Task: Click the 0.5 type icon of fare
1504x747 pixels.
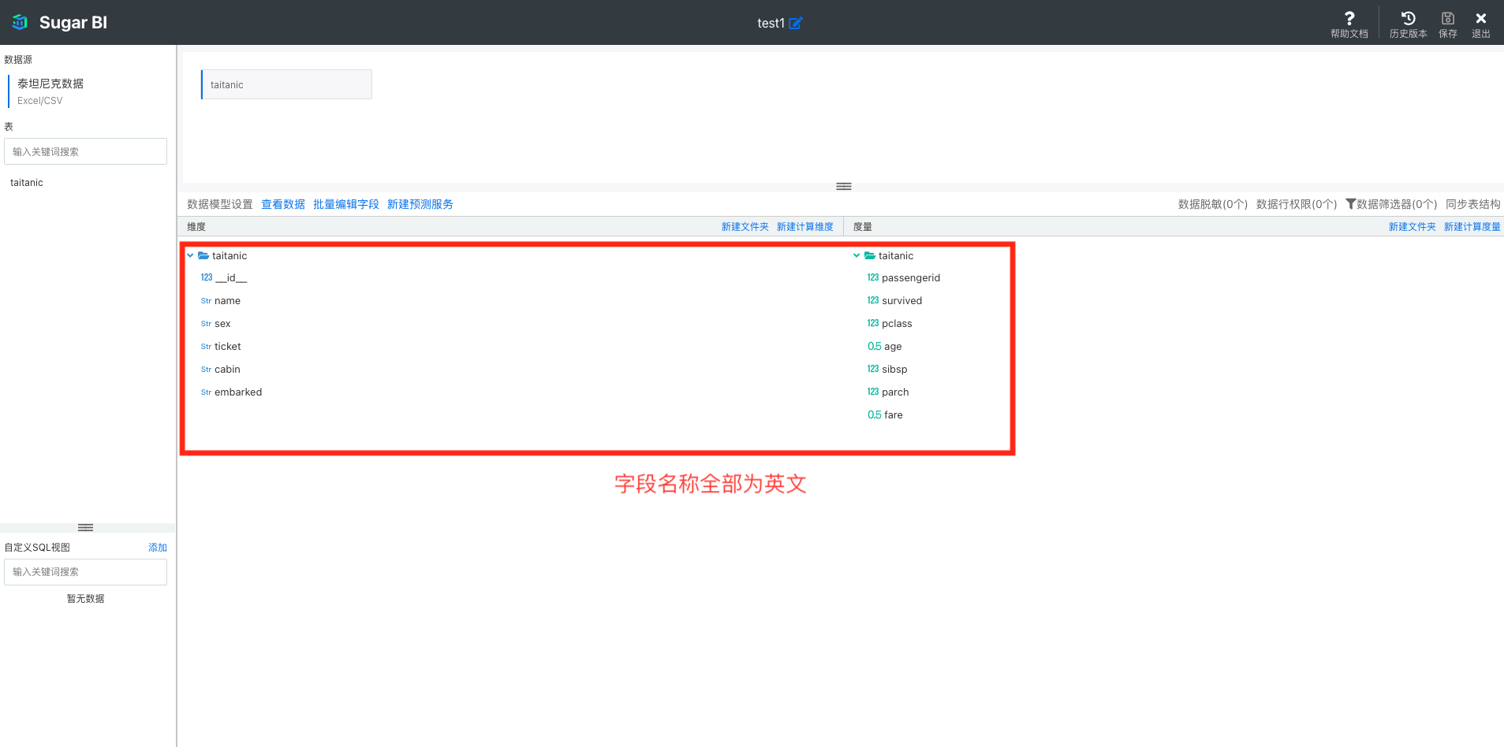Action: coord(875,414)
